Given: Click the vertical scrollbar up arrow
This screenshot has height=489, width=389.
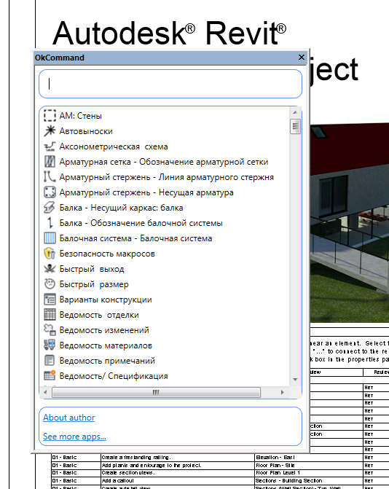Looking at the screenshot, I should coord(295,112).
